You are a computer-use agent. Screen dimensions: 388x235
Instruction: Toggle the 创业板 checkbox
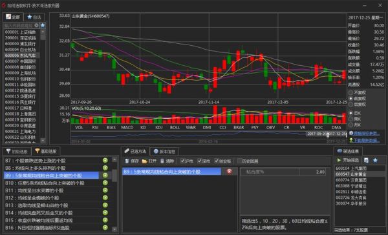click(216, 161)
